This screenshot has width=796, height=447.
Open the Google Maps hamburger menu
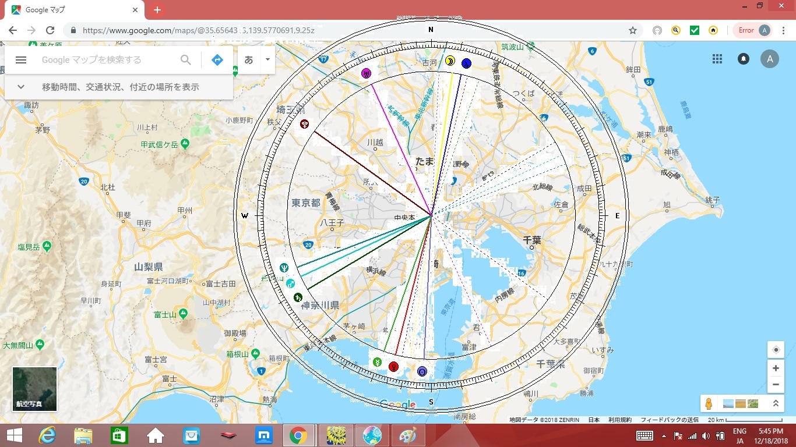(21, 60)
